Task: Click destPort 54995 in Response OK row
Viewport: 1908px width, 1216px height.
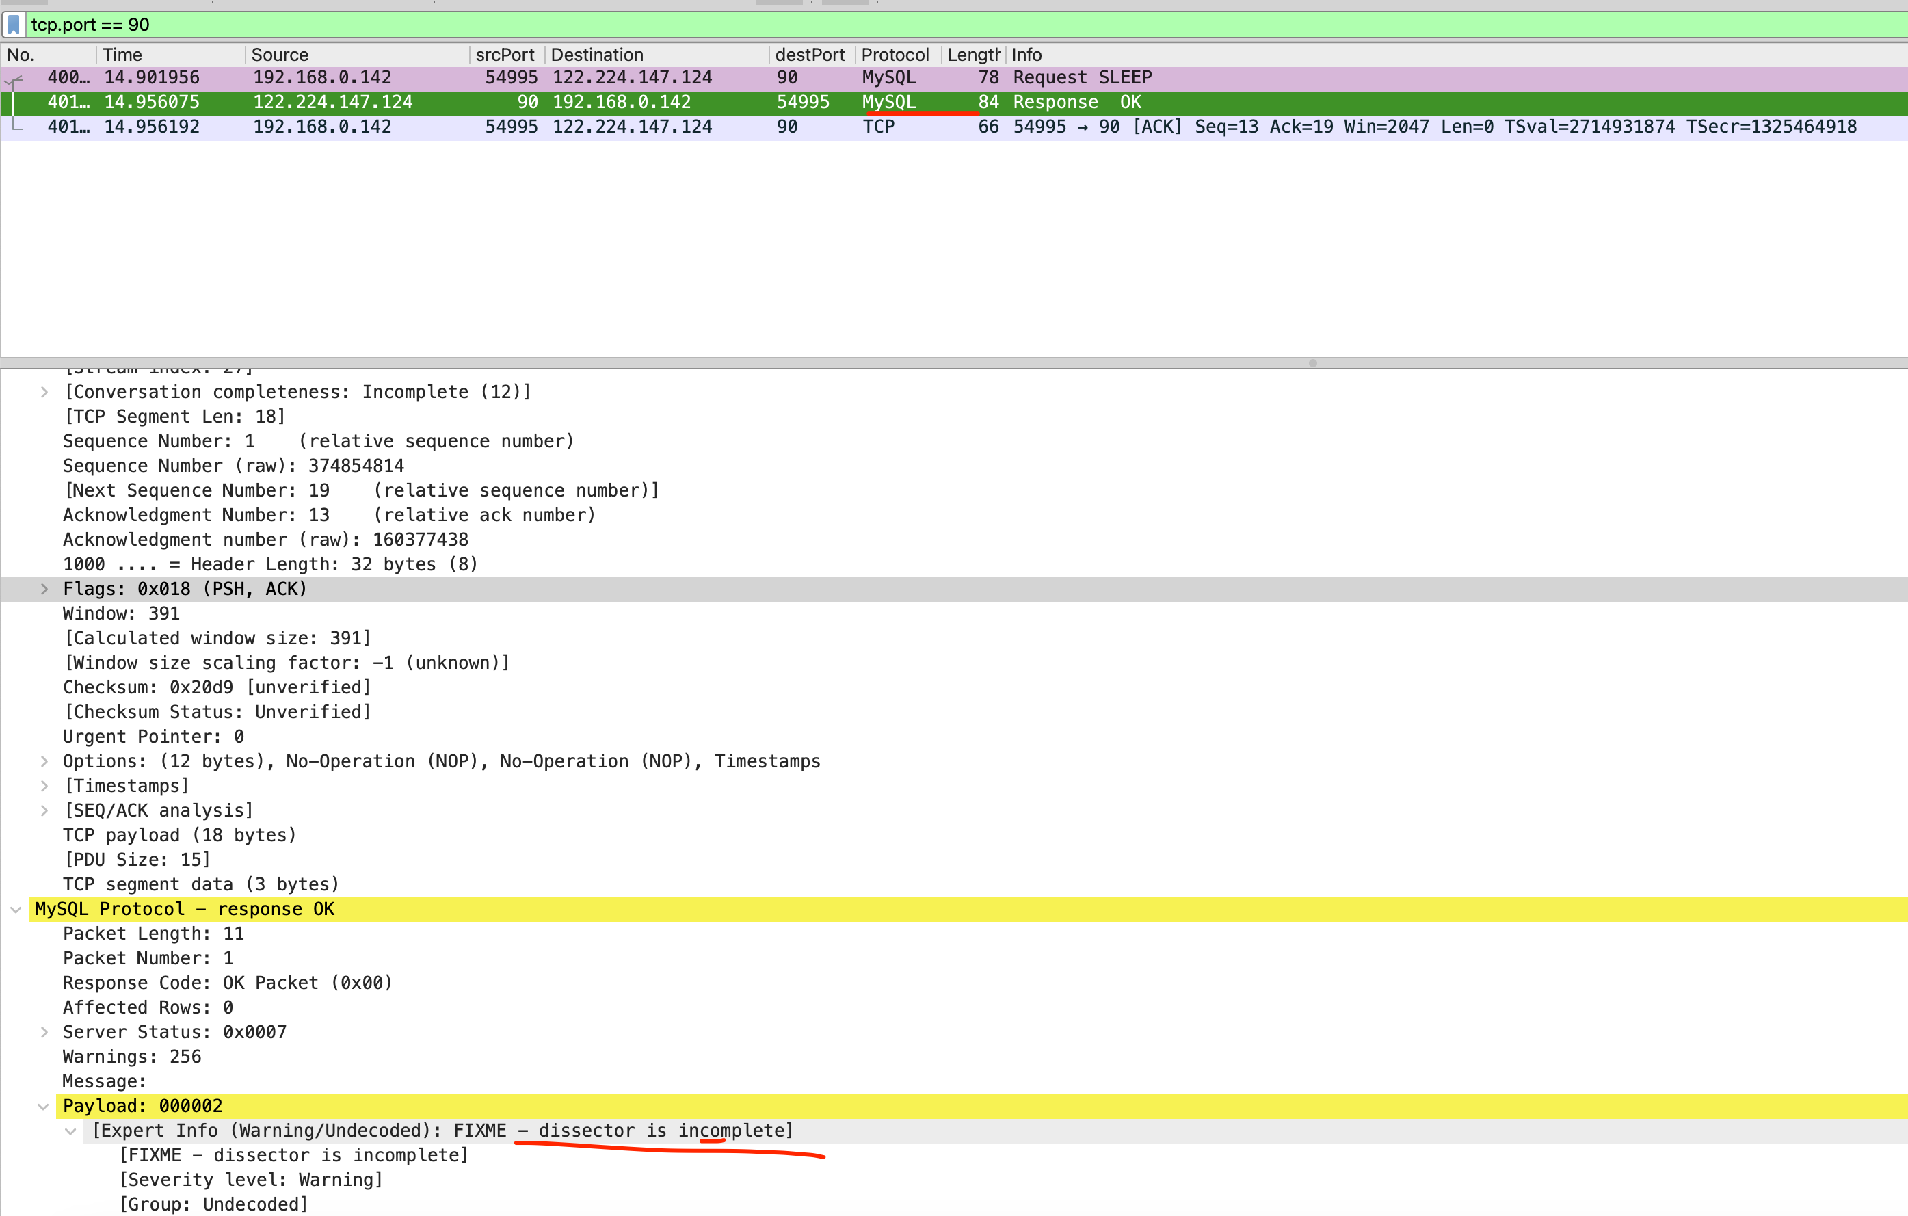Action: pos(803,102)
